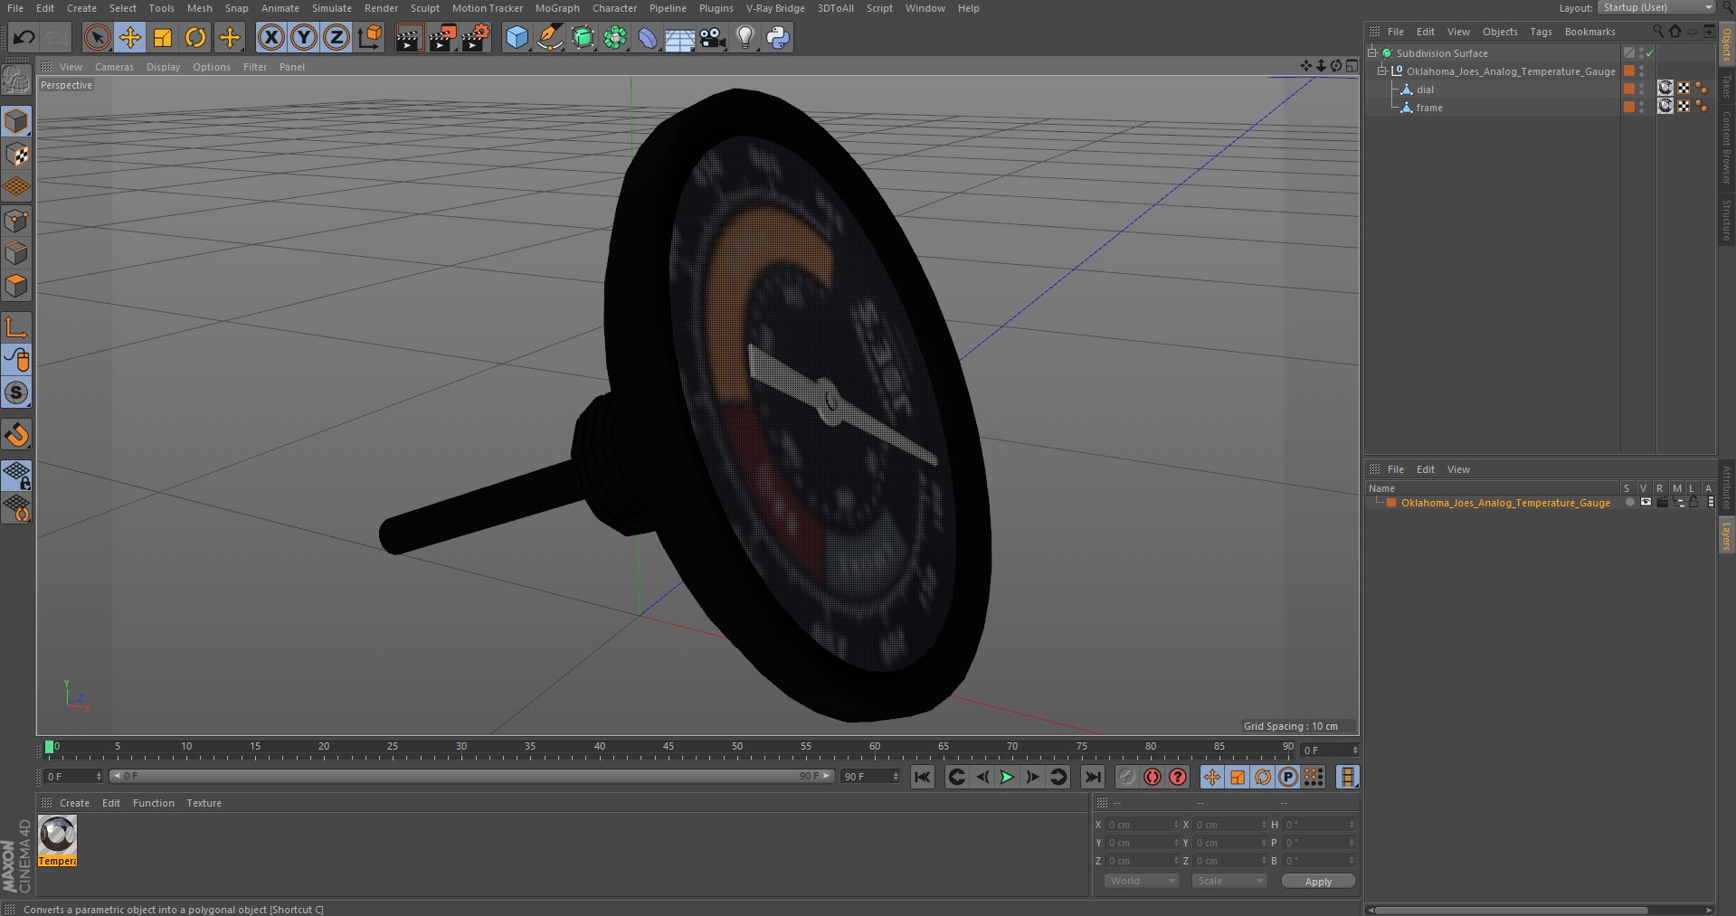Click the layer's orange color swatch
Screen dimensions: 1736x916
pyautogui.click(x=1391, y=503)
